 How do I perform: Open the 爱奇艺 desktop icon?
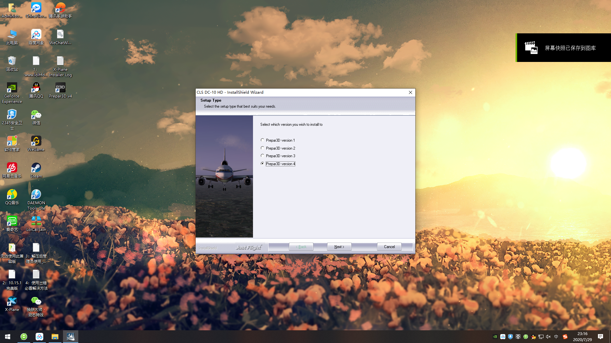(12, 224)
